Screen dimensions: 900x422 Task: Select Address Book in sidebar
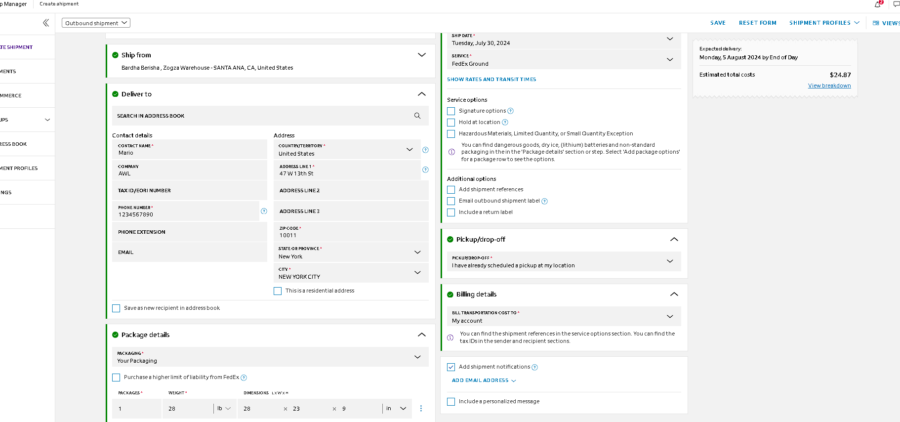[13, 144]
